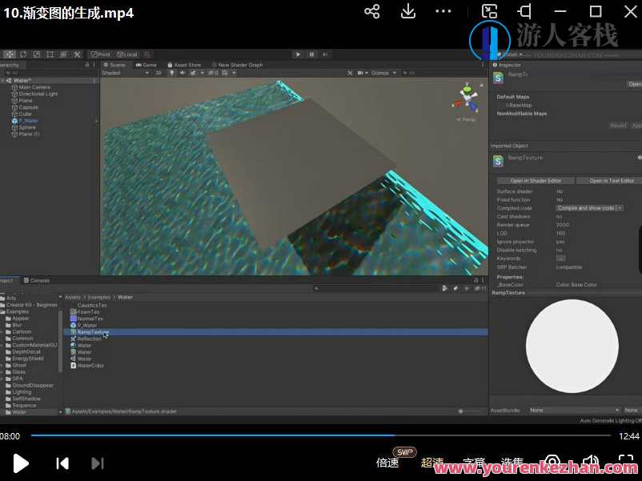This screenshot has height=481, width=642.
Task: Select the FoamTex asset in the Project panel
Action: [87, 311]
